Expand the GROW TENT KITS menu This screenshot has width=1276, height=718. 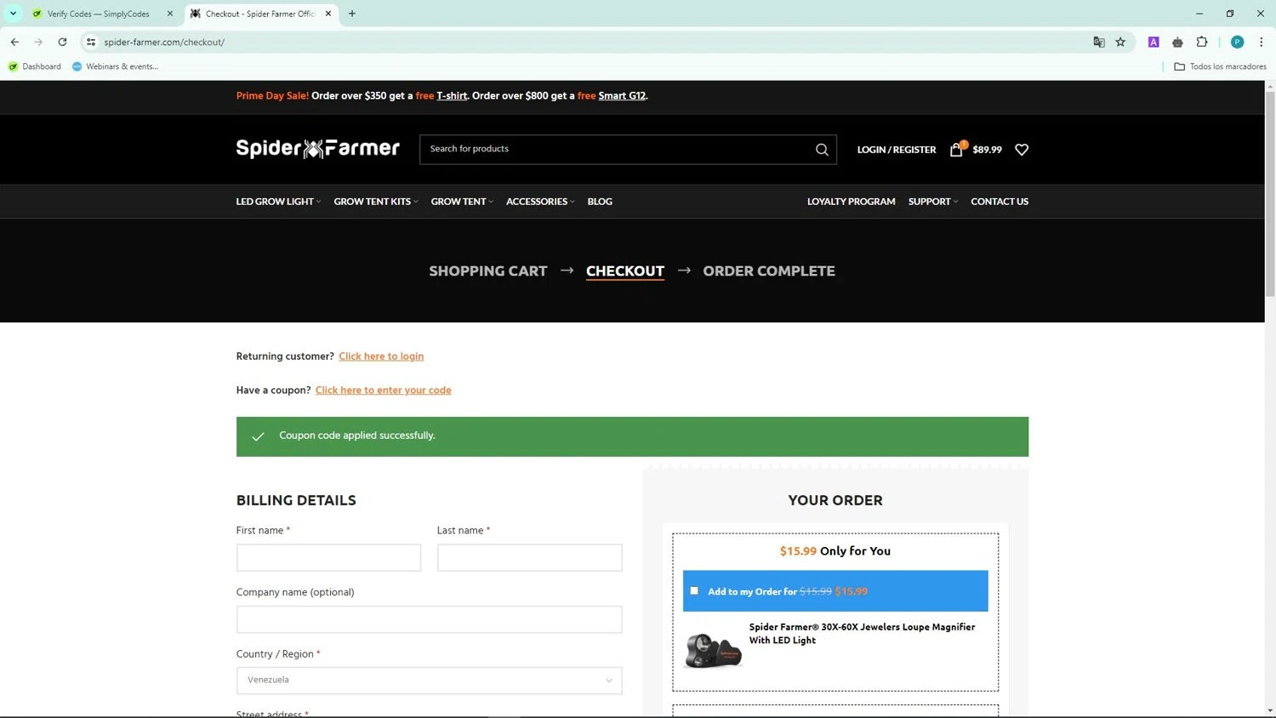point(376,202)
